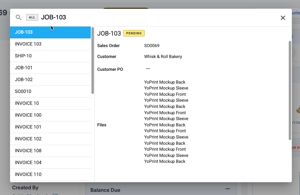300x195 pixels.
Task: Choose JOB-101 in results list
Action: tap(50, 68)
